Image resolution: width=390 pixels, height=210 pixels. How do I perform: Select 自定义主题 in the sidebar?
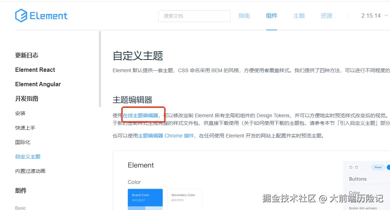[28, 157]
